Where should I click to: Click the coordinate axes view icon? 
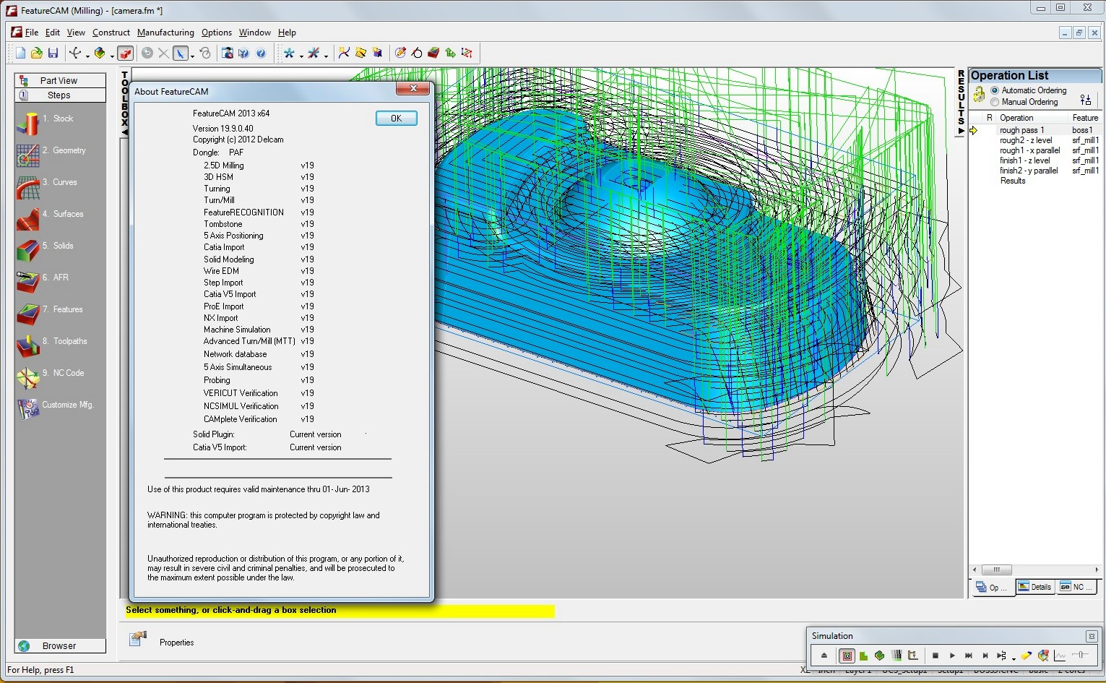coord(74,53)
